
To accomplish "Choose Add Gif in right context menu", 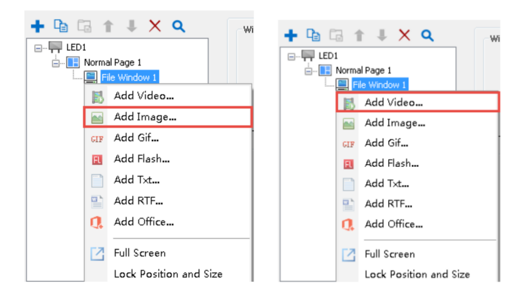I will point(417,143).
